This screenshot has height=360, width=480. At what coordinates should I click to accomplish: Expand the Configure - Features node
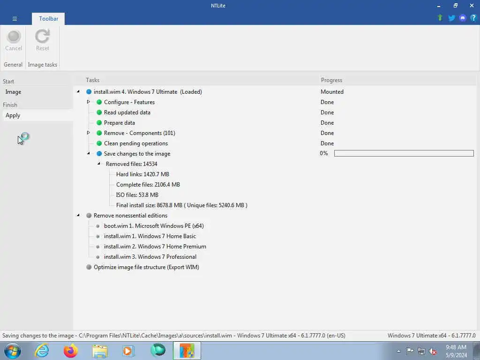click(89, 102)
